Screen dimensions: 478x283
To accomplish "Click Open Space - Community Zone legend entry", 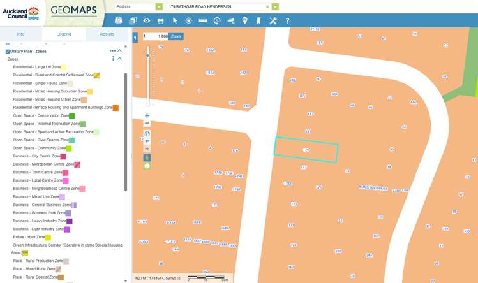I will 40,148.
